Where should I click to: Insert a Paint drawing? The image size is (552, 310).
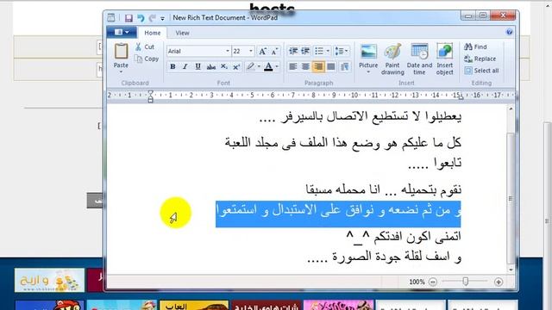(392, 59)
